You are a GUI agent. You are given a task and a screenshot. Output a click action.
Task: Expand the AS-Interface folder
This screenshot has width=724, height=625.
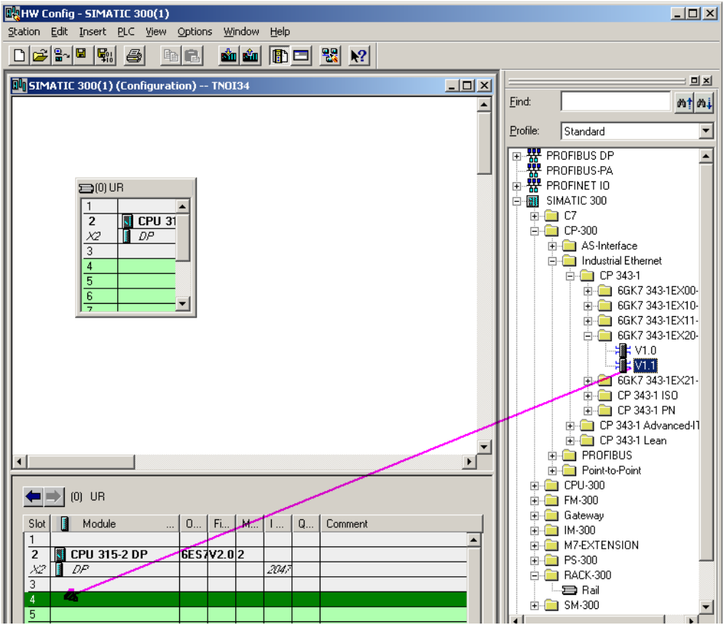point(552,245)
